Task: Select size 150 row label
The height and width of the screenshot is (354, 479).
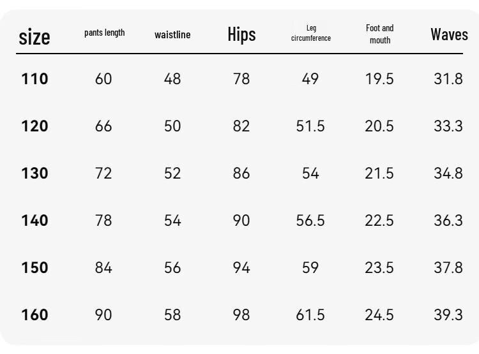Action: 35,268
